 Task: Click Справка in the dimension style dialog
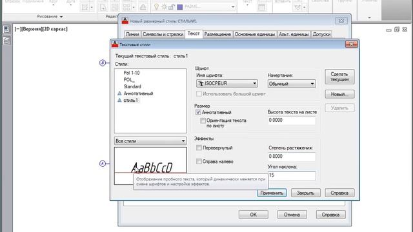(x=330, y=215)
